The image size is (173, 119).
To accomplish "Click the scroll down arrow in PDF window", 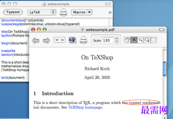I will click(165, 118).
